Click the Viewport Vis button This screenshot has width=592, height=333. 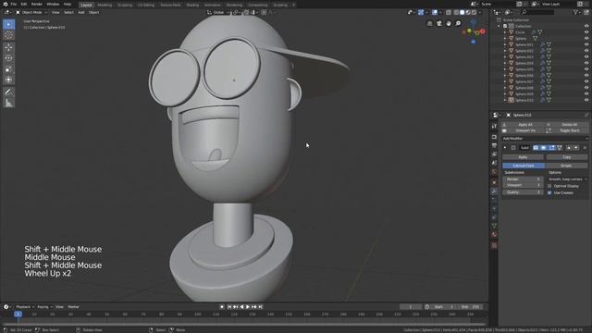pyautogui.click(x=523, y=130)
